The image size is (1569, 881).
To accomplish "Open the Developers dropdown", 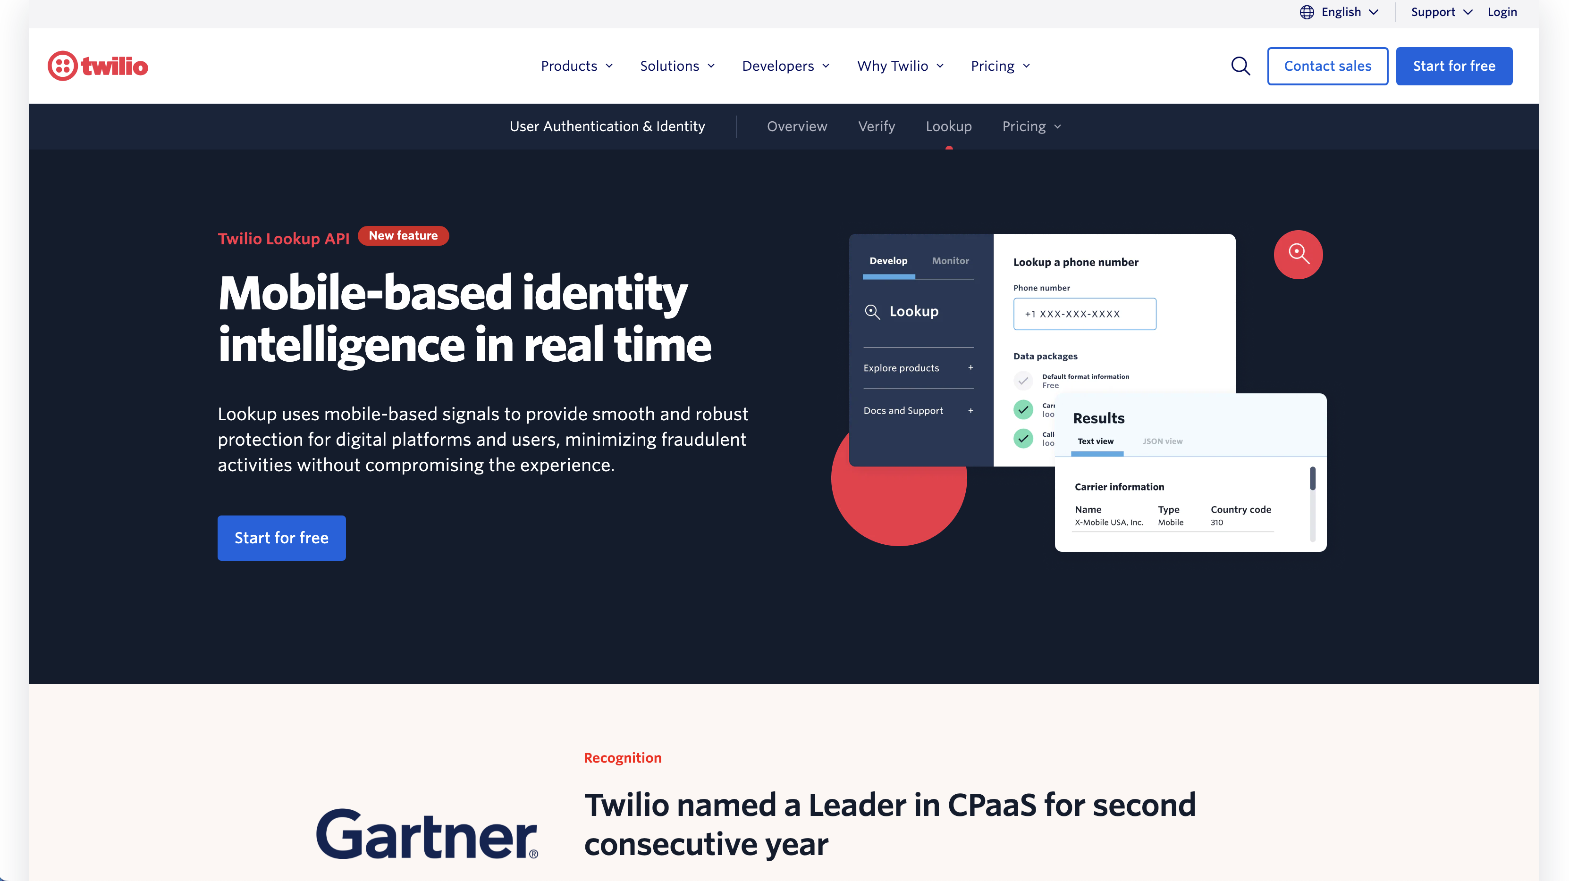I will tap(786, 66).
